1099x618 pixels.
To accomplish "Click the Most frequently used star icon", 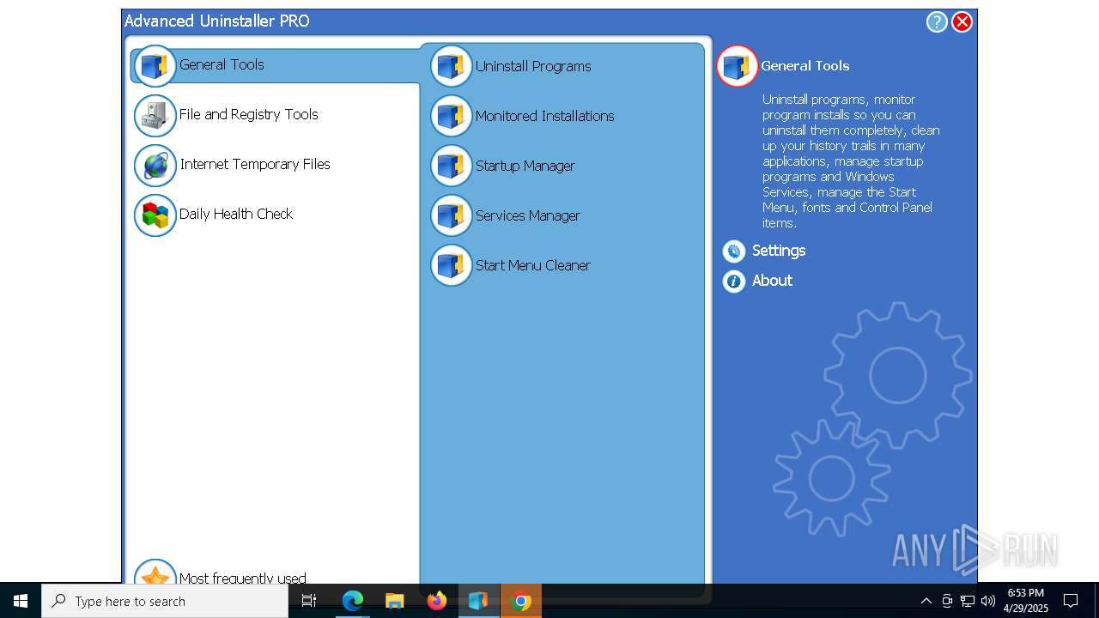I will [155, 573].
